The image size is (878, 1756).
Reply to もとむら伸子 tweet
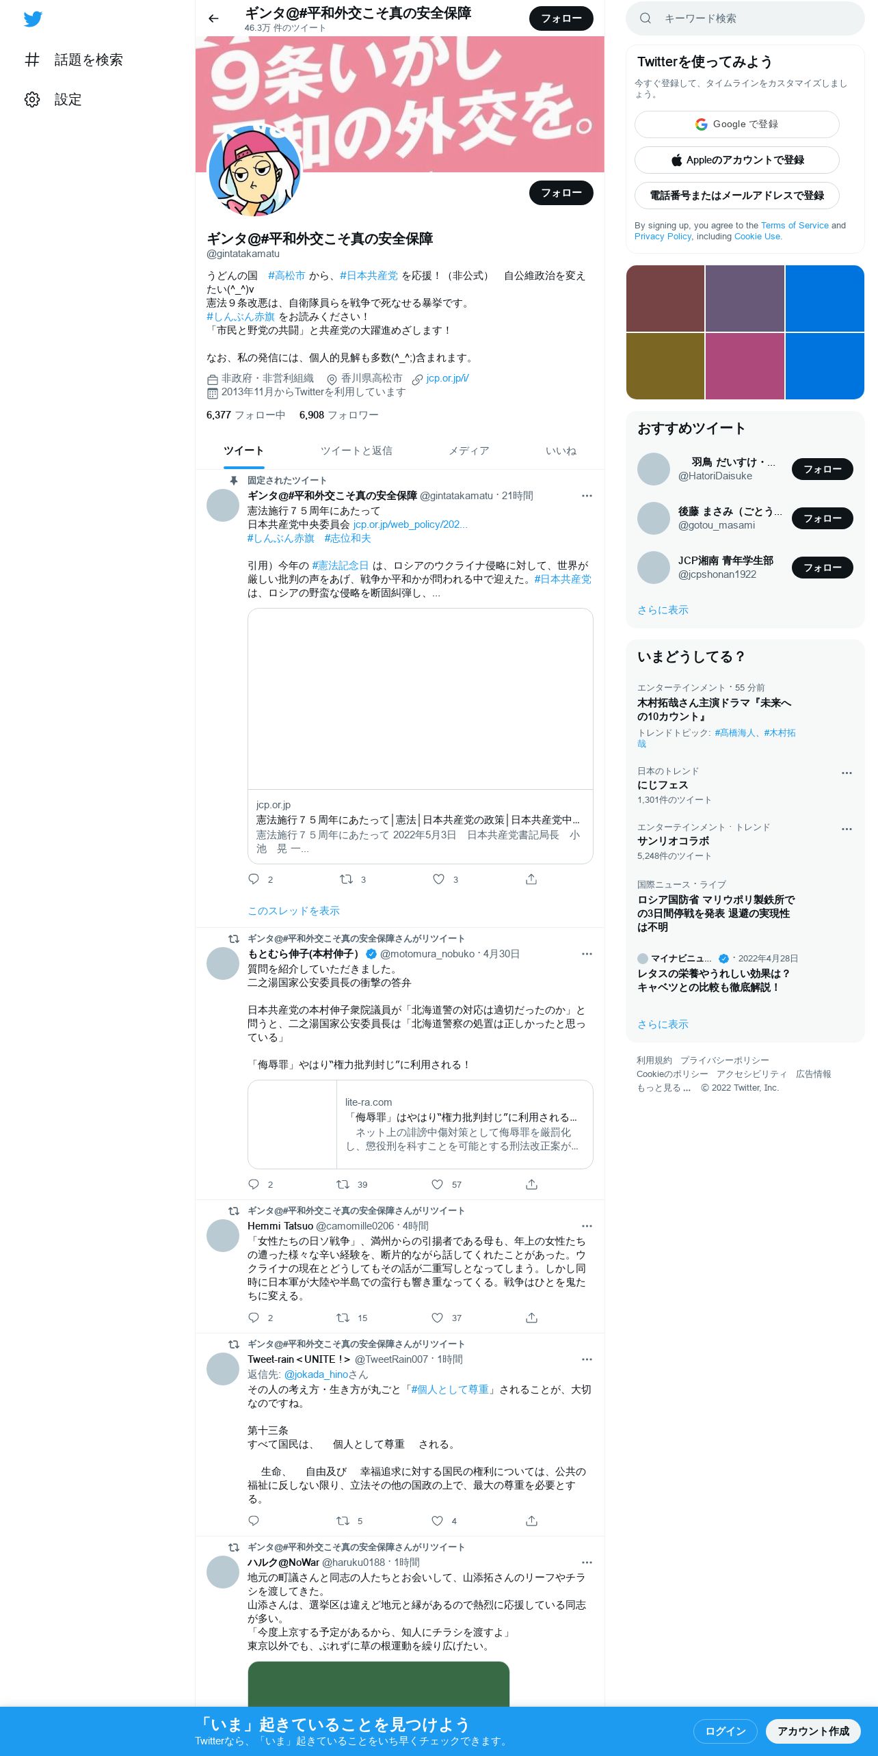pyautogui.click(x=254, y=1184)
